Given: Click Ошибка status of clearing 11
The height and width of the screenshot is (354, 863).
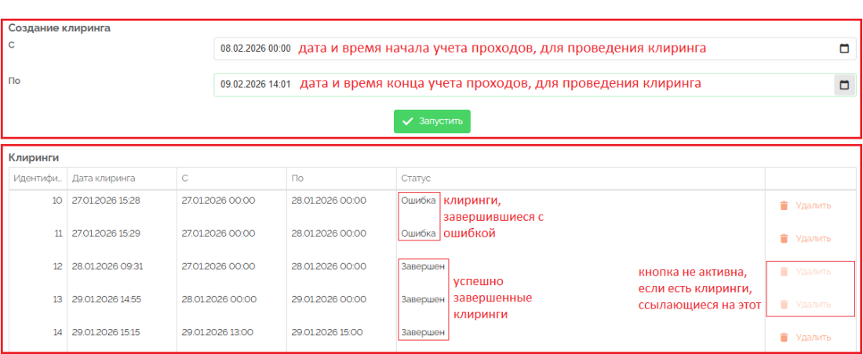Looking at the screenshot, I should point(417,233).
